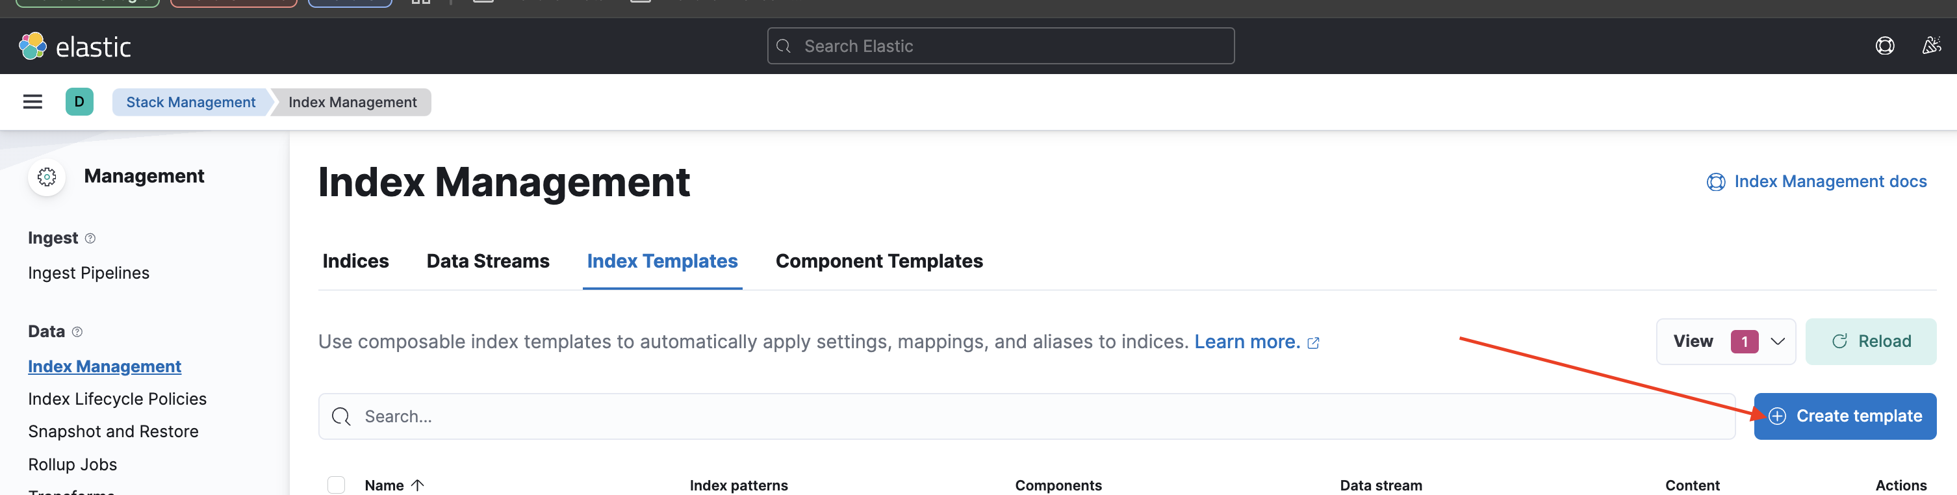This screenshot has width=1957, height=495.
Task: Open the space selector D avatar
Action: 79,102
